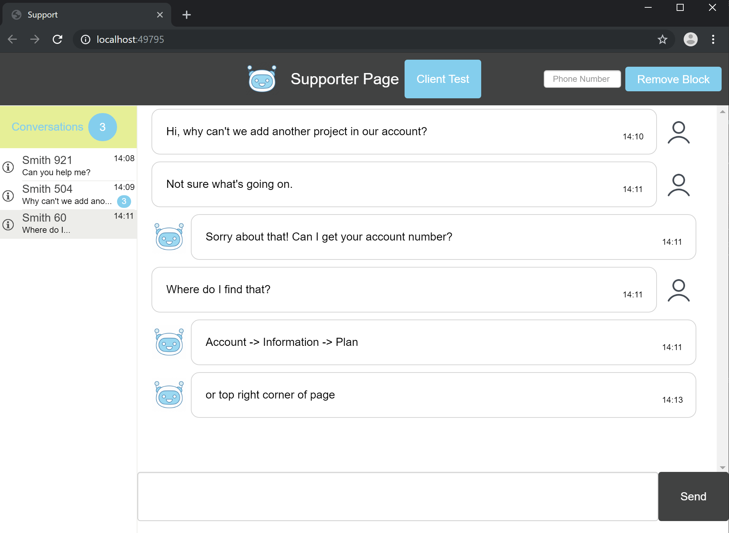Image resolution: width=729 pixels, height=533 pixels.
Task: Click the Client Test button
Action: 443,79
